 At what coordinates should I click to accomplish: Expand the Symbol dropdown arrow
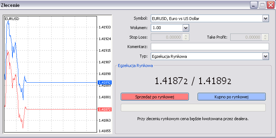pyautogui.click(x=265, y=19)
